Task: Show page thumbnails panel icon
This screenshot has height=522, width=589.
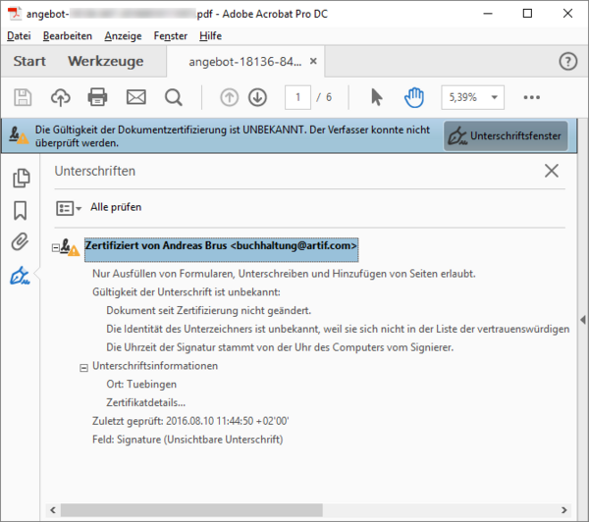Action: (21, 178)
